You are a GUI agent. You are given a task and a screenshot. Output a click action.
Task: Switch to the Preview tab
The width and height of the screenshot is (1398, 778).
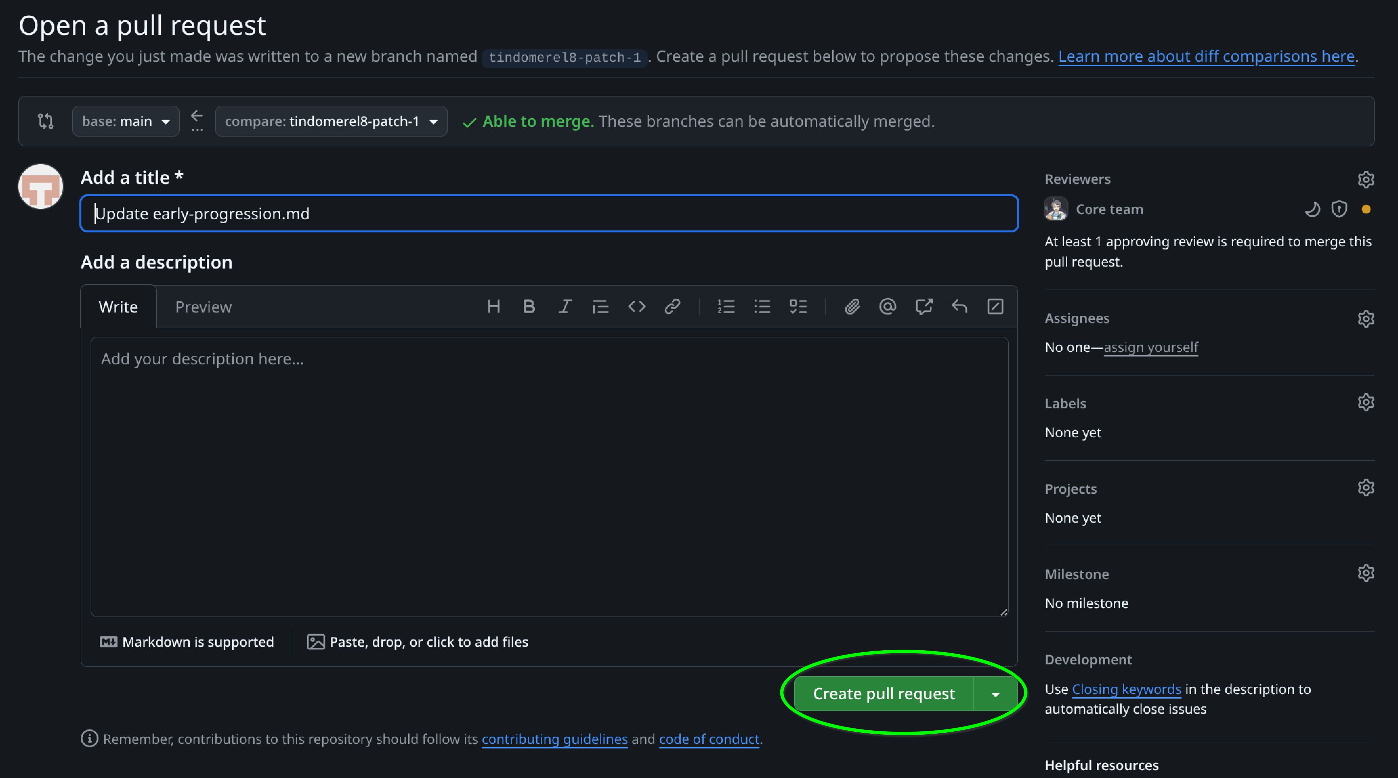pos(203,307)
